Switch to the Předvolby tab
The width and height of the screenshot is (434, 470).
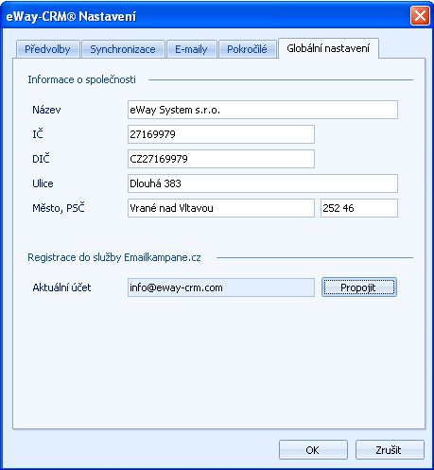47,49
